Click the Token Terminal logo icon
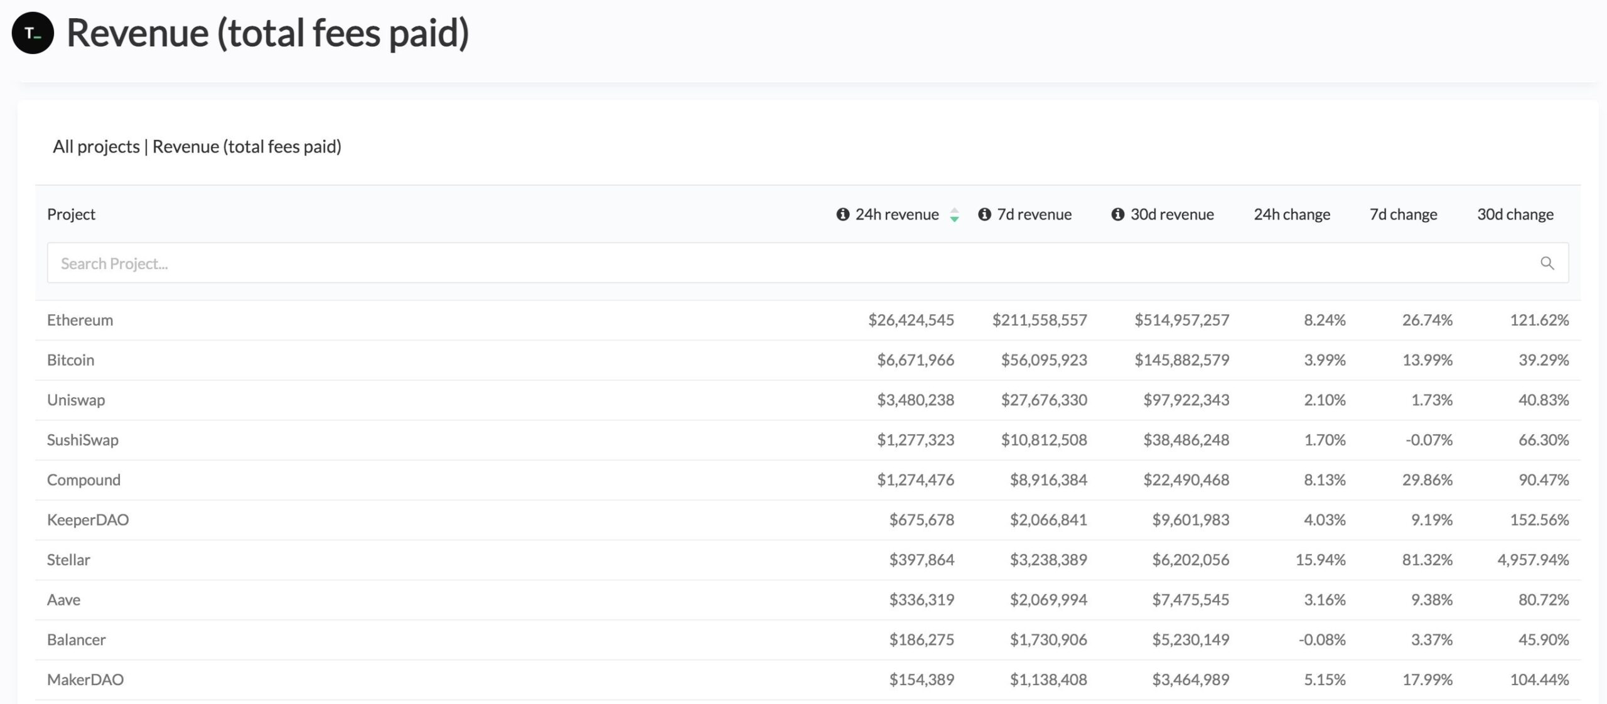This screenshot has height=704, width=1607. click(x=33, y=33)
